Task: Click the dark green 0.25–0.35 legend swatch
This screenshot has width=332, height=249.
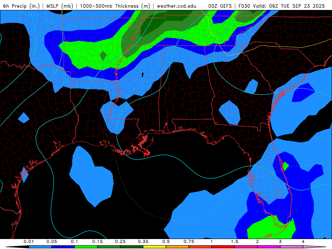Action: point(132,247)
